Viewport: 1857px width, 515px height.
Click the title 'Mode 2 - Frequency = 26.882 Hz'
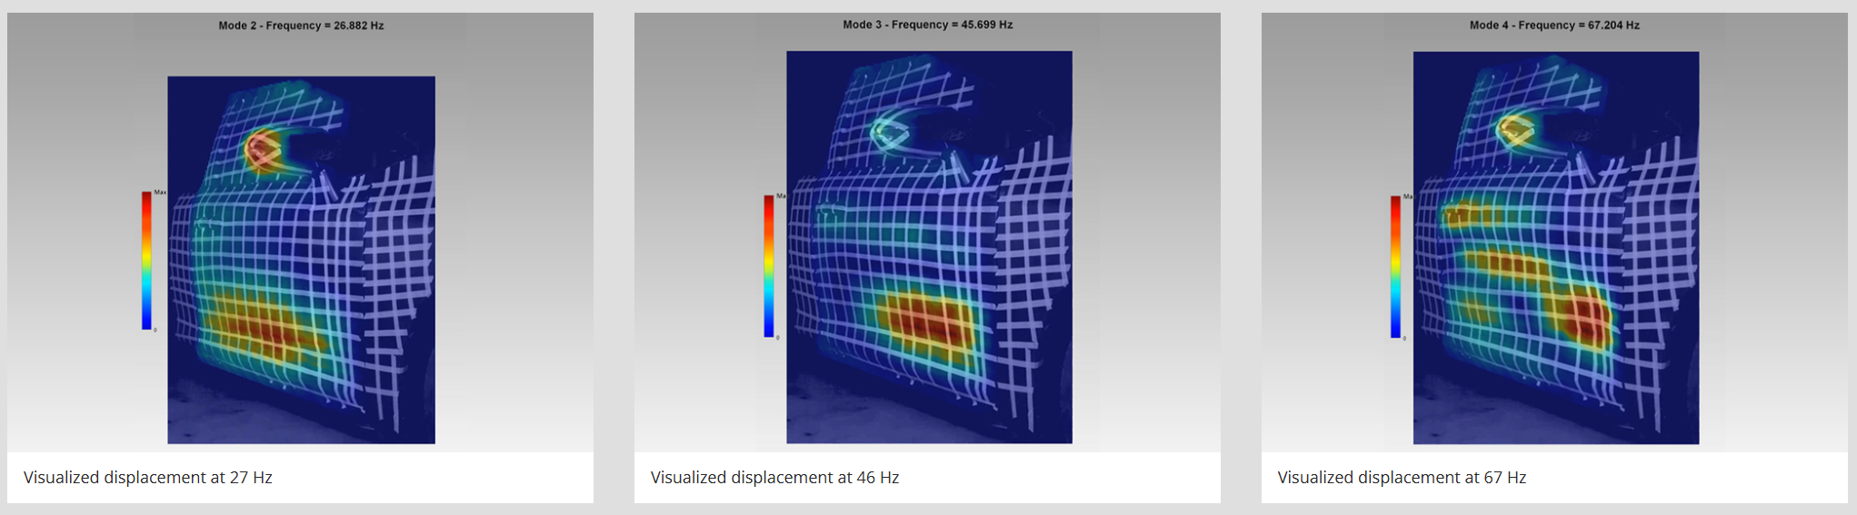(x=301, y=25)
